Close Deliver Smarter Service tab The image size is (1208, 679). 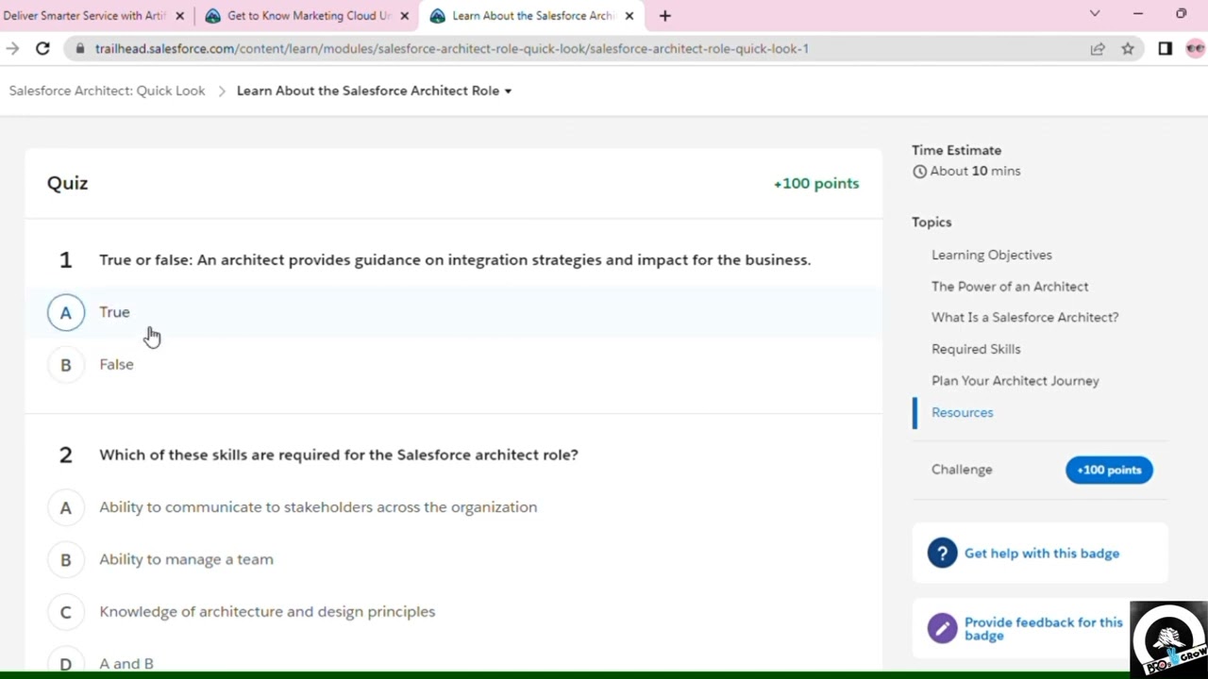[x=179, y=16]
